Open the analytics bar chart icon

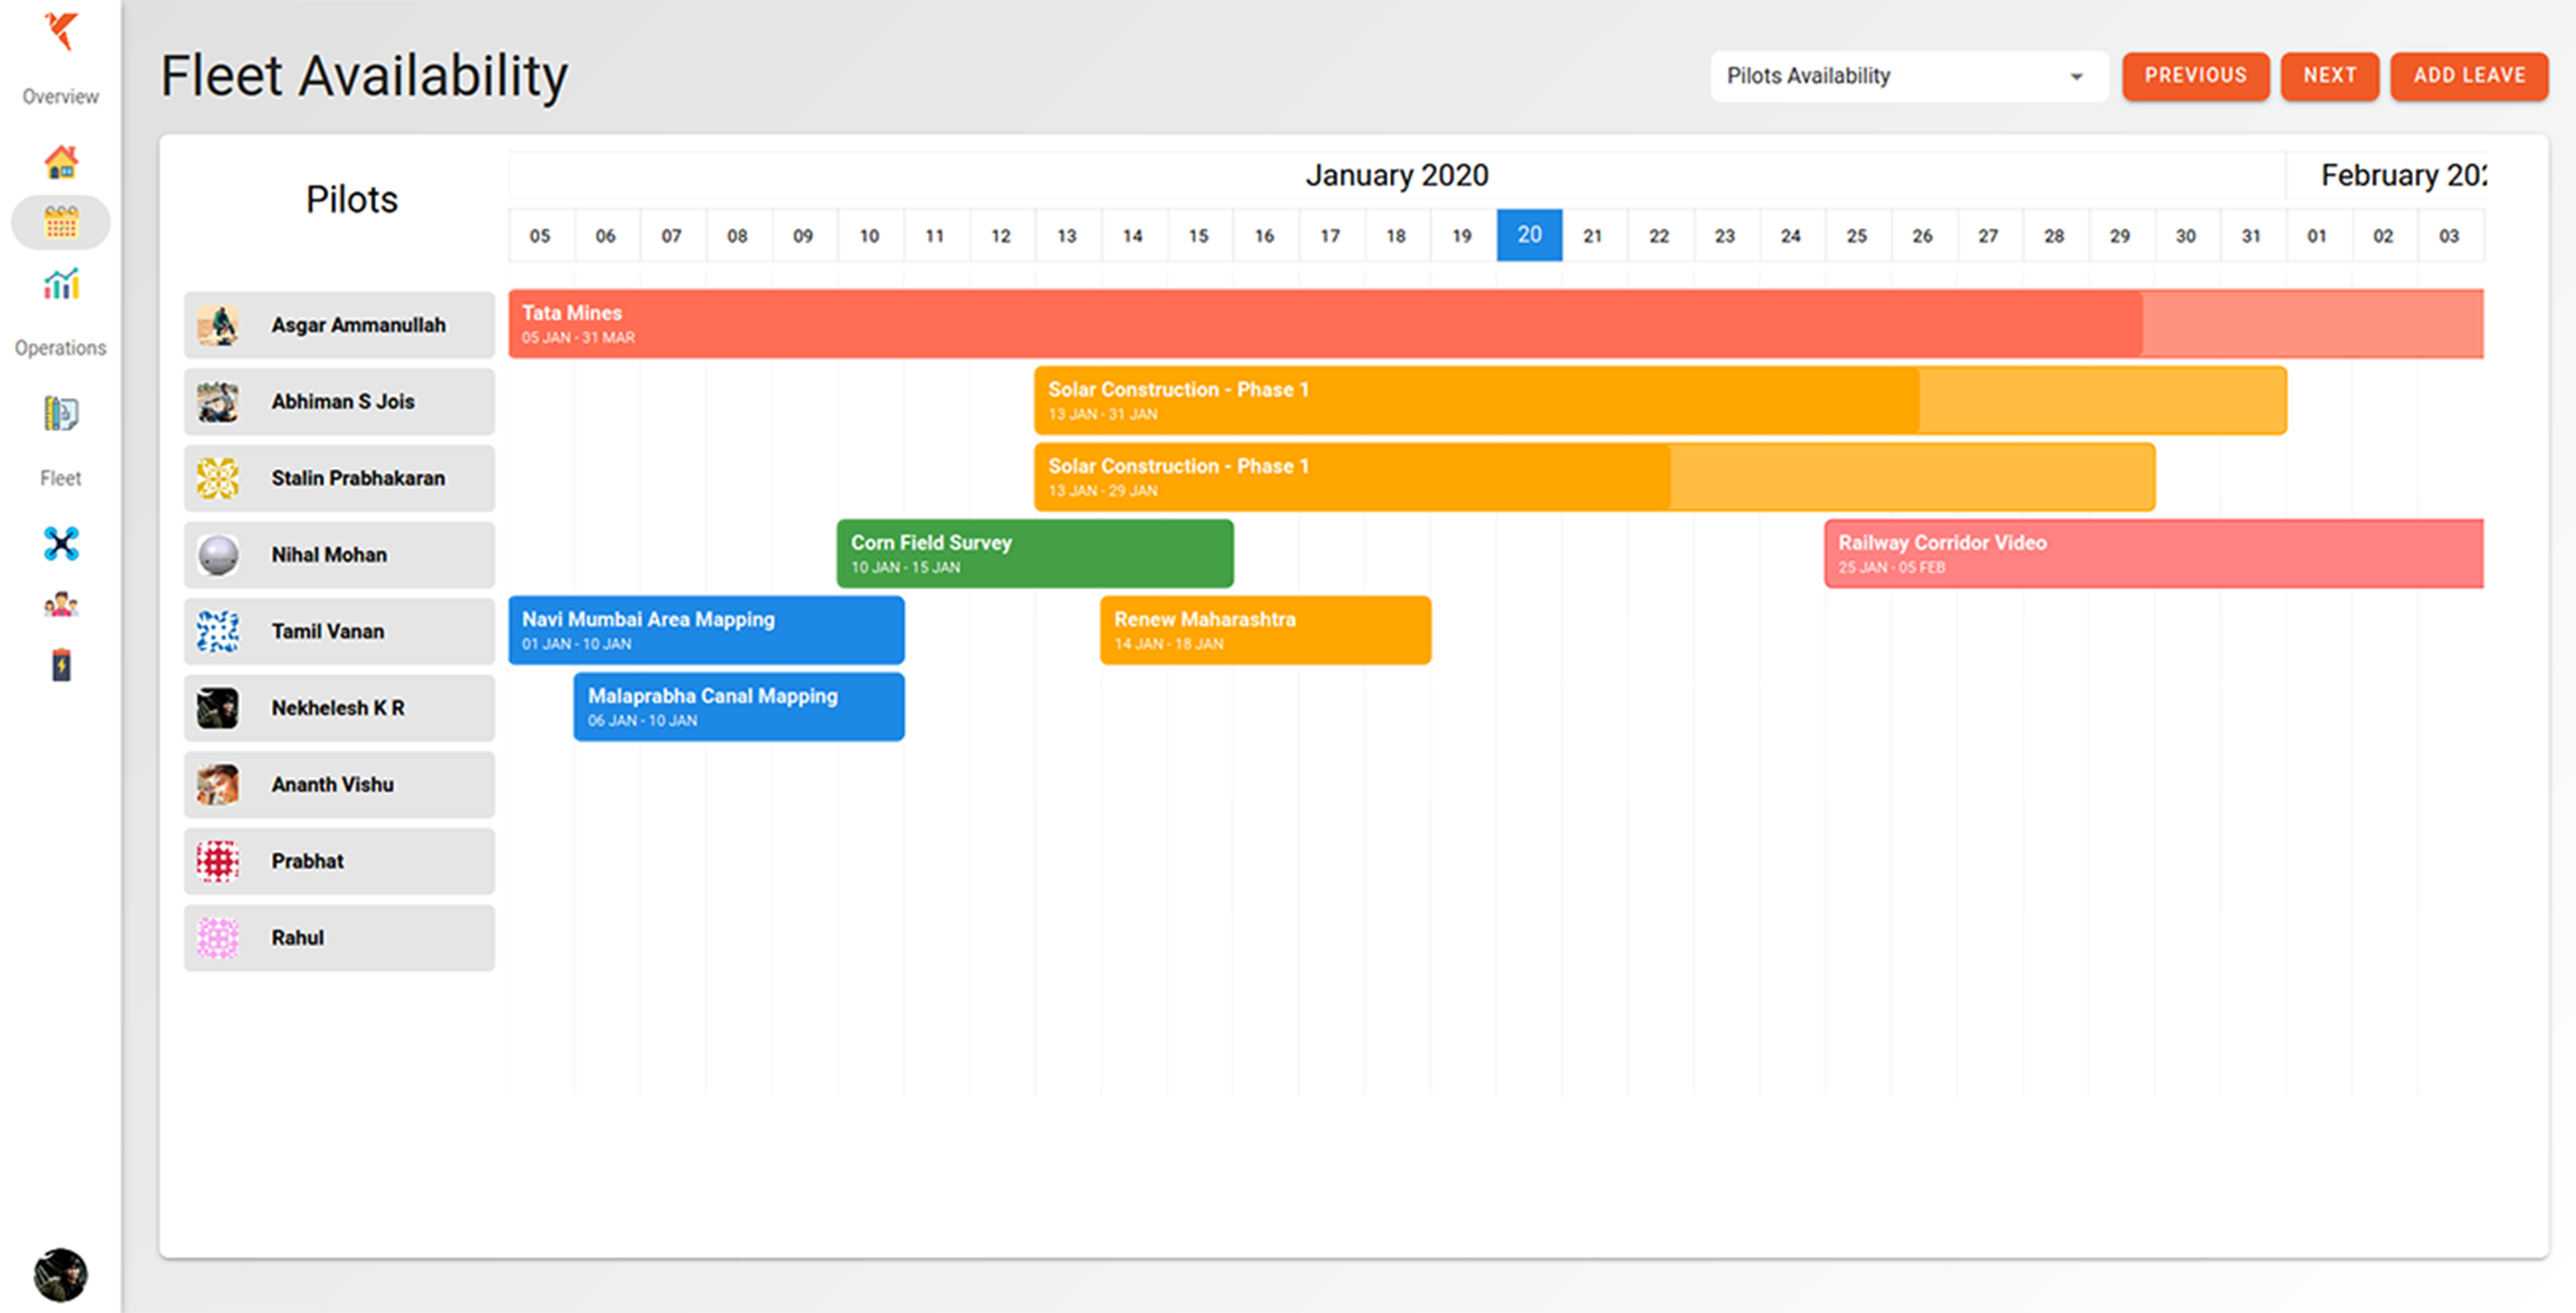[61, 284]
